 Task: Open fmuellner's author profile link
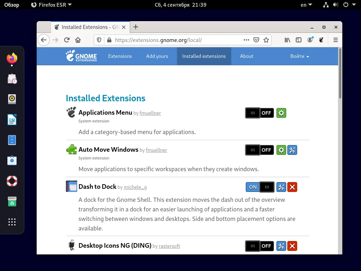[x=150, y=113]
